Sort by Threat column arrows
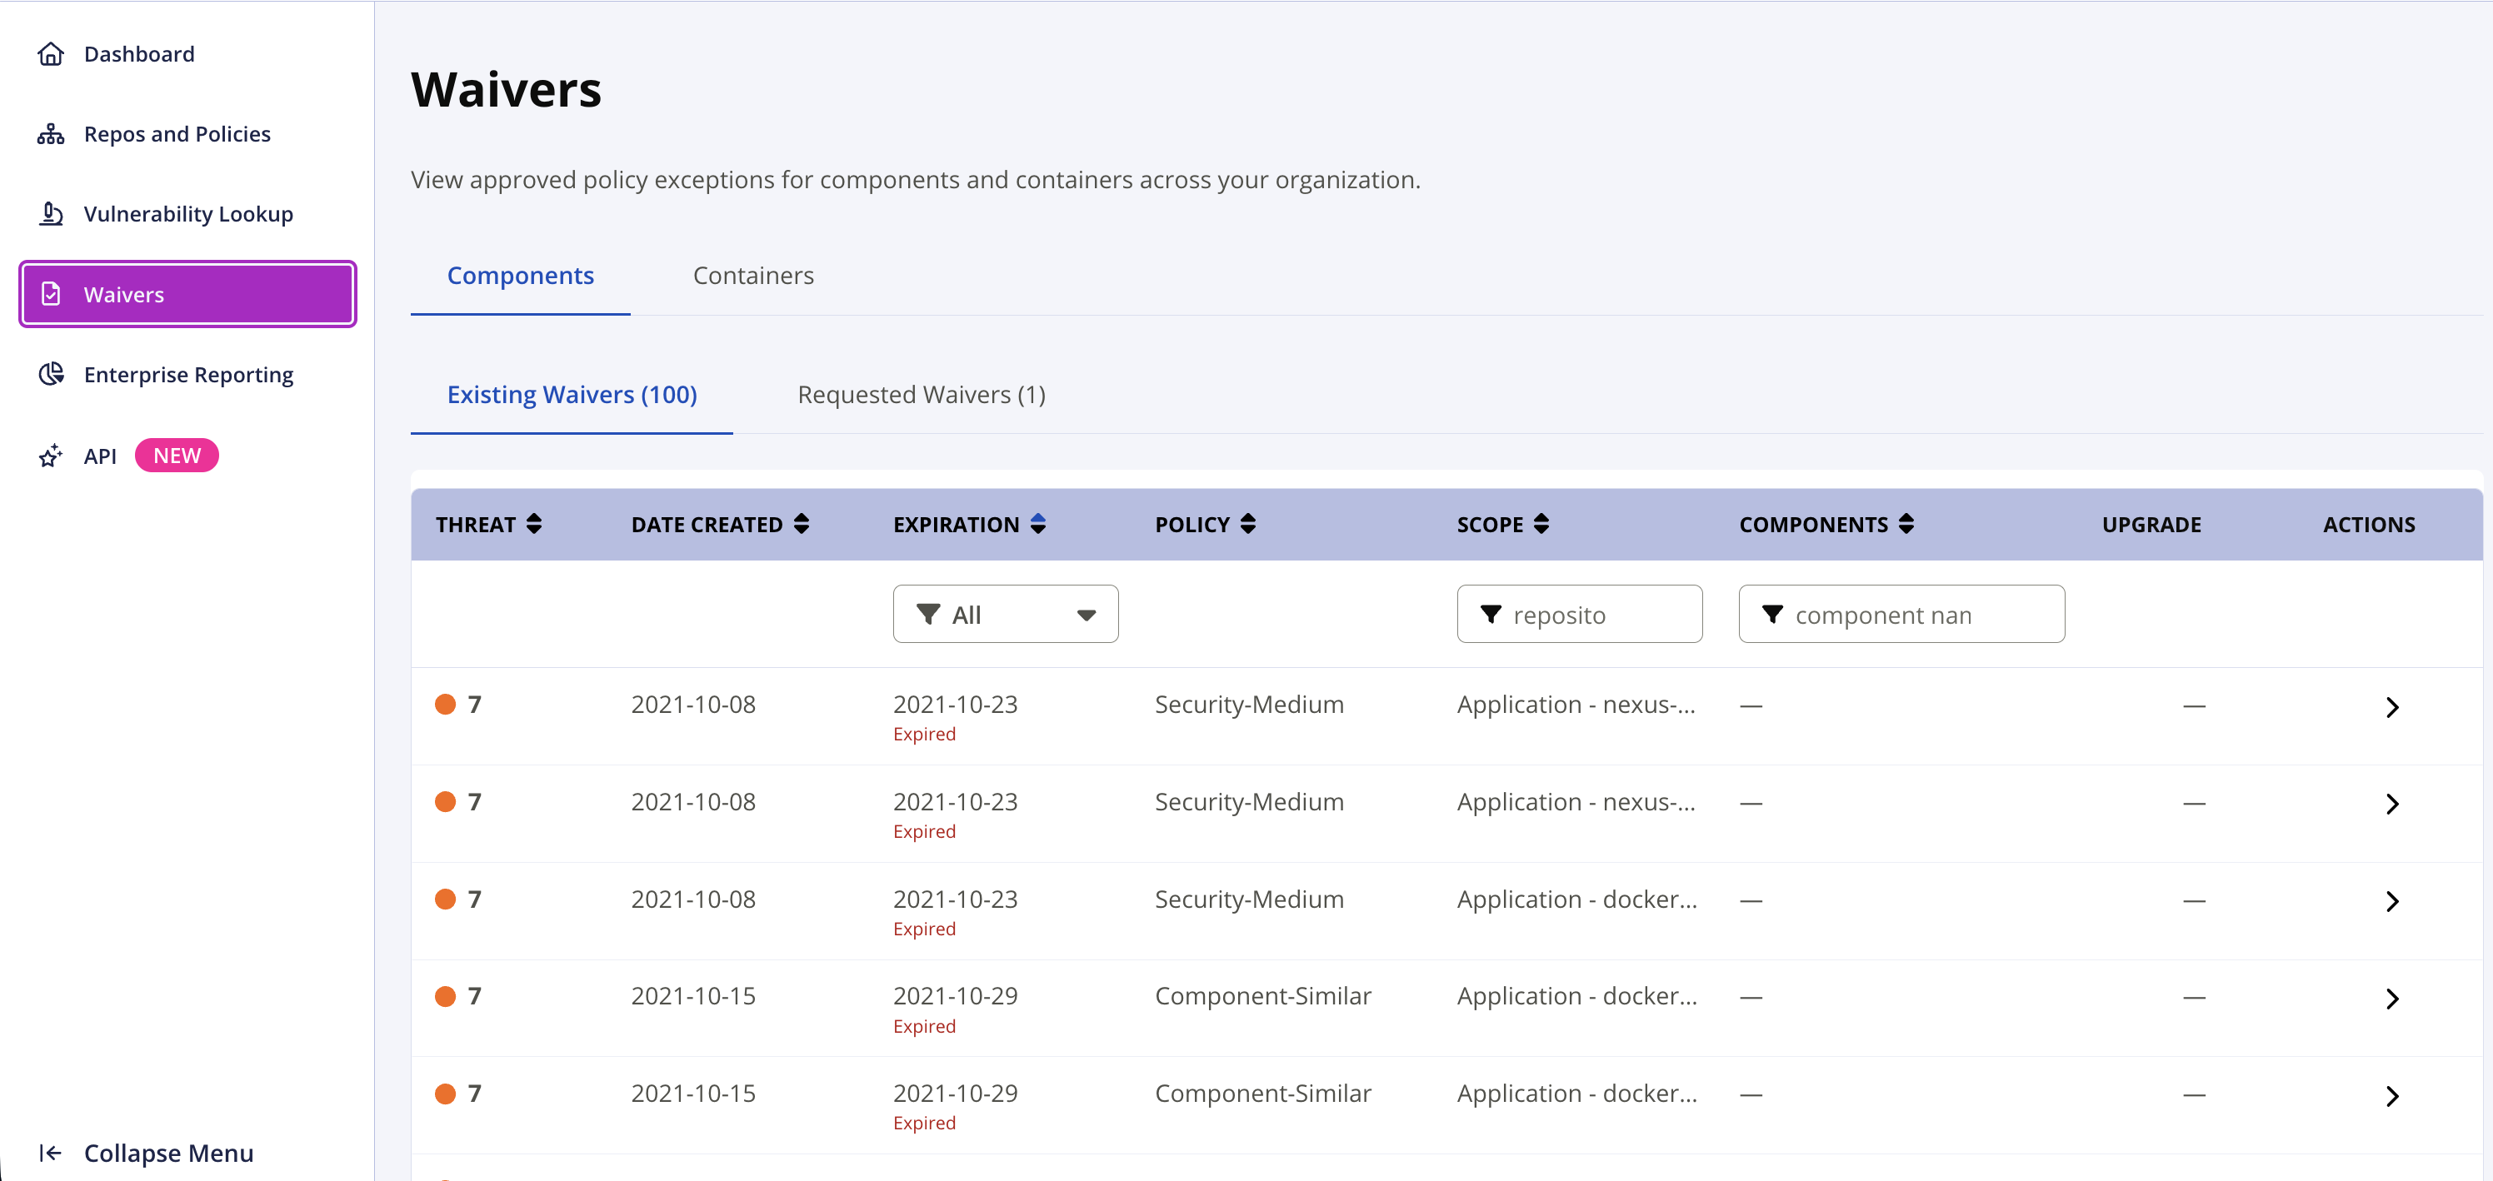Image resolution: width=2493 pixels, height=1181 pixels. coord(534,524)
